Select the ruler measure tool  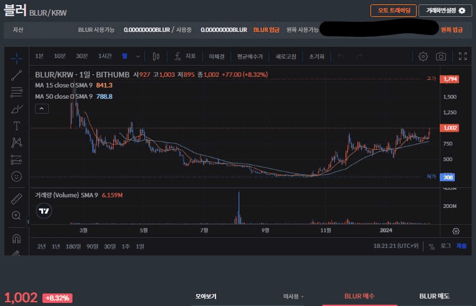16,199
